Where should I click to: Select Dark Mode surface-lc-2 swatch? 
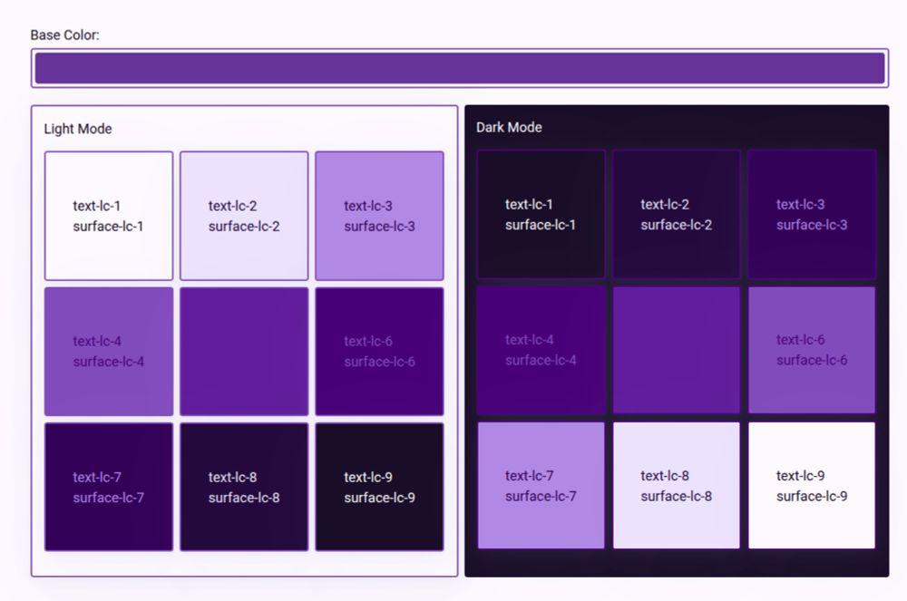(677, 215)
